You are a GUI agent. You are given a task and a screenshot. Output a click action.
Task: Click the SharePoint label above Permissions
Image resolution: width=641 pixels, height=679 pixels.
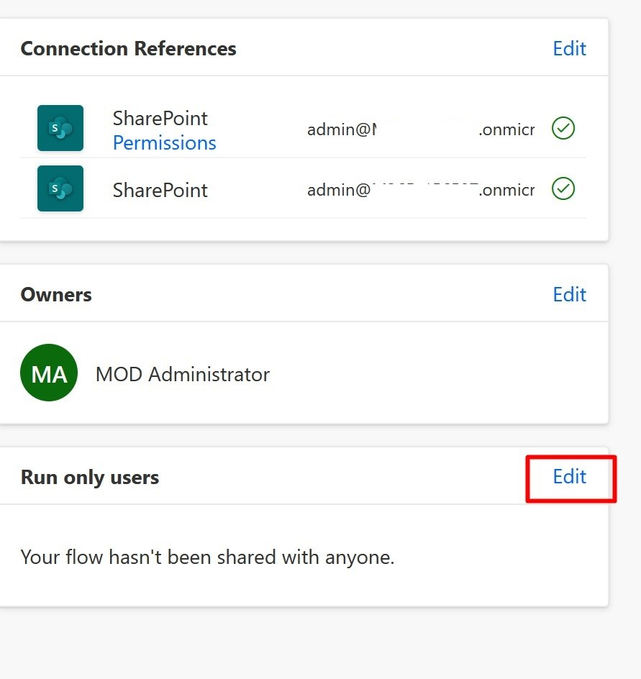[160, 118]
